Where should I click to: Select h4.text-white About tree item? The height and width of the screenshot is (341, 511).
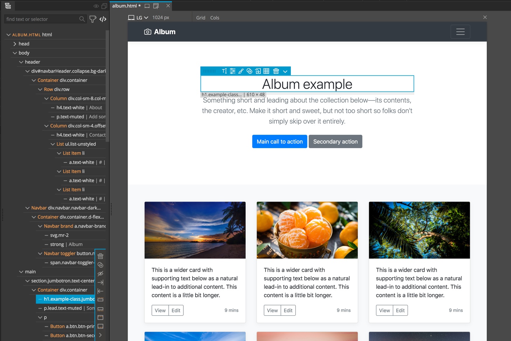click(79, 107)
